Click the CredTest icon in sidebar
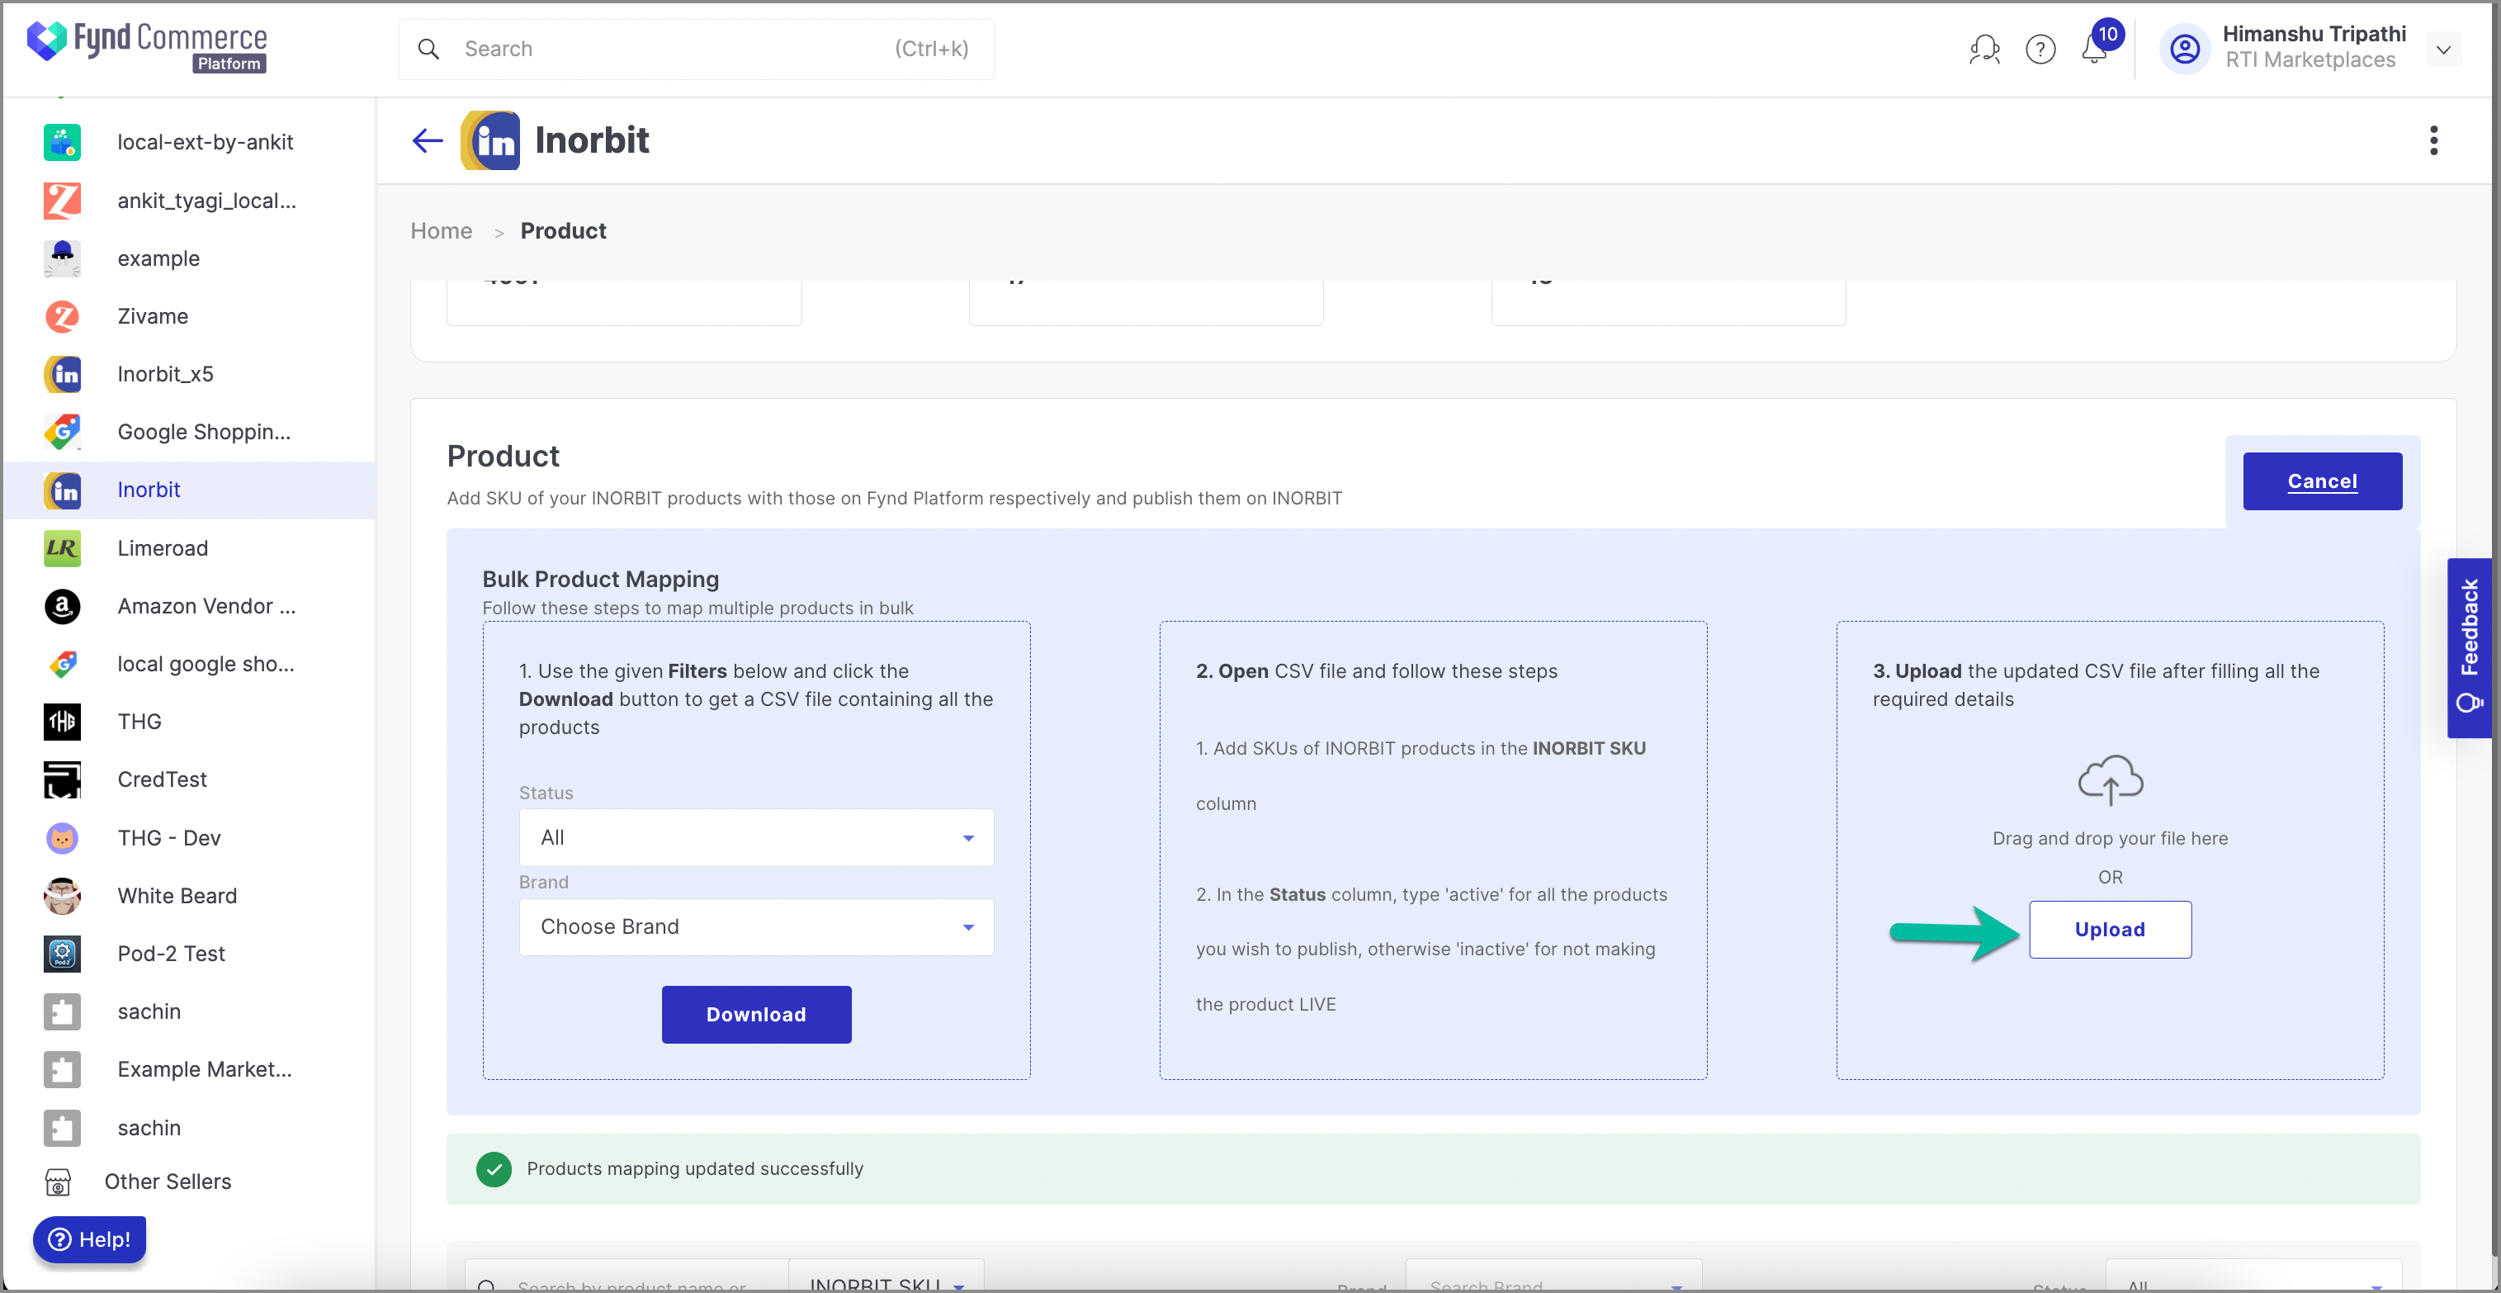The width and height of the screenshot is (2501, 1293). click(x=62, y=780)
